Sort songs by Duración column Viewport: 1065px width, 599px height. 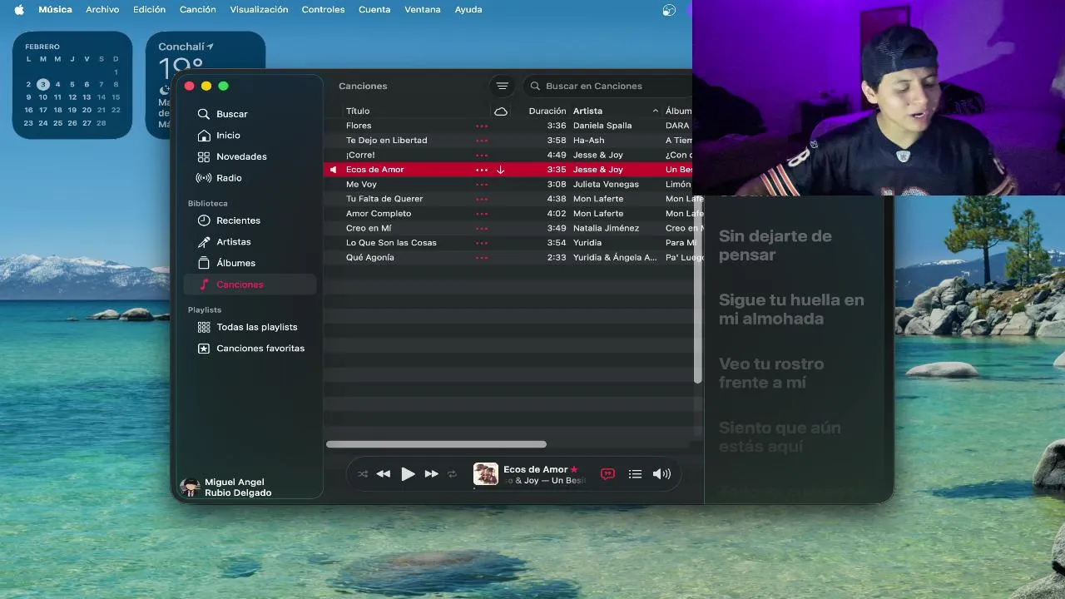[x=547, y=111]
